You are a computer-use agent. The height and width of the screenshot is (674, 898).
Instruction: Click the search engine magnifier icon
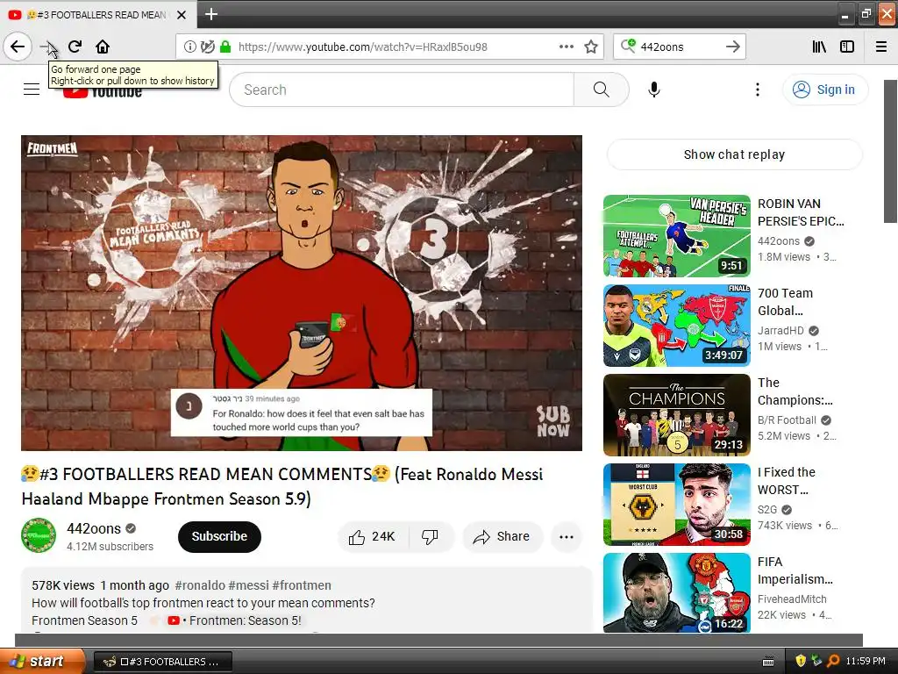click(x=628, y=46)
